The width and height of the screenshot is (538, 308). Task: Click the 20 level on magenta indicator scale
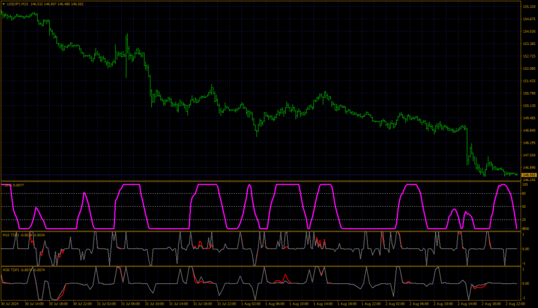pyautogui.click(x=525, y=219)
